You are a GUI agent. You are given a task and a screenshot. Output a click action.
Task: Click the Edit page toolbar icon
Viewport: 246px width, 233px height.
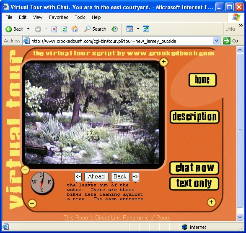point(130,29)
